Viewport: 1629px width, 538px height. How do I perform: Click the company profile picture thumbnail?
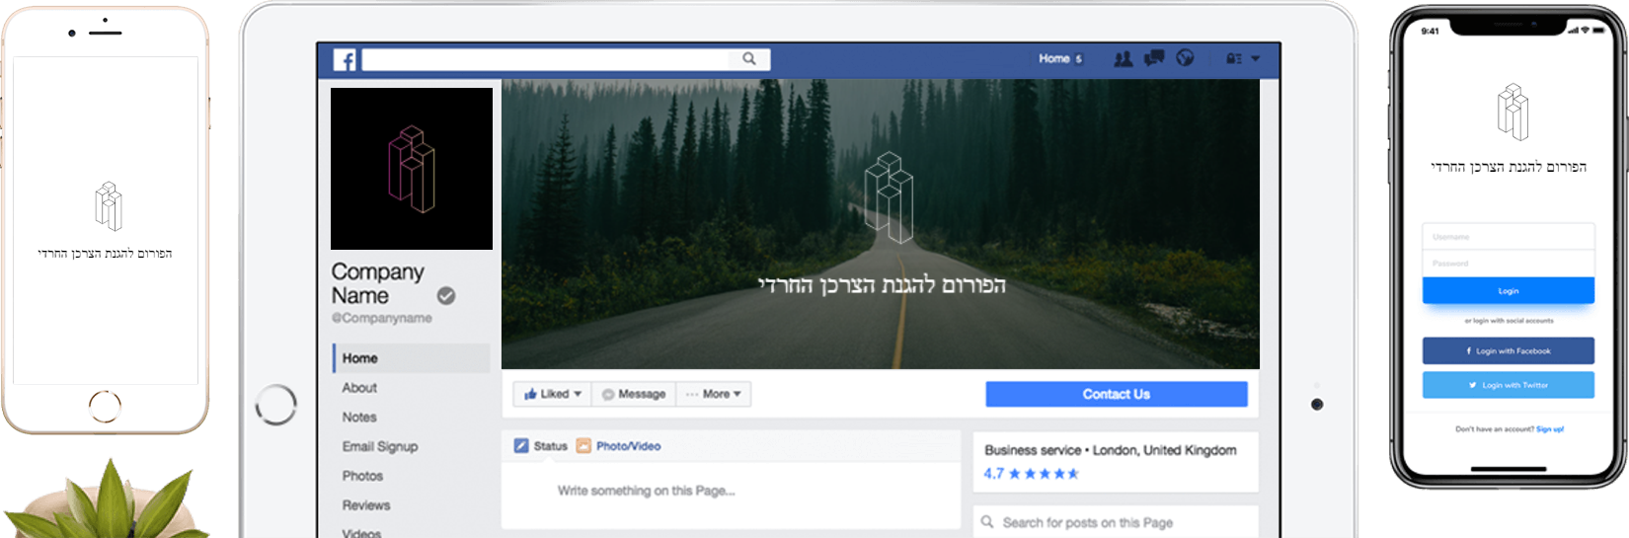pyautogui.click(x=412, y=169)
